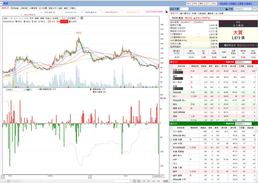
Task: Set chart range to 1年
Action: coord(153,181)
